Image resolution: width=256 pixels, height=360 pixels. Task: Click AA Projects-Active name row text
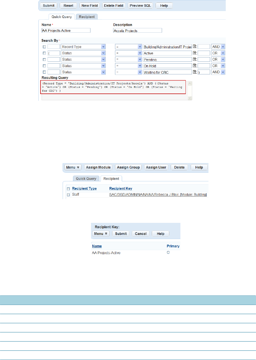click(x=106, y=253)
